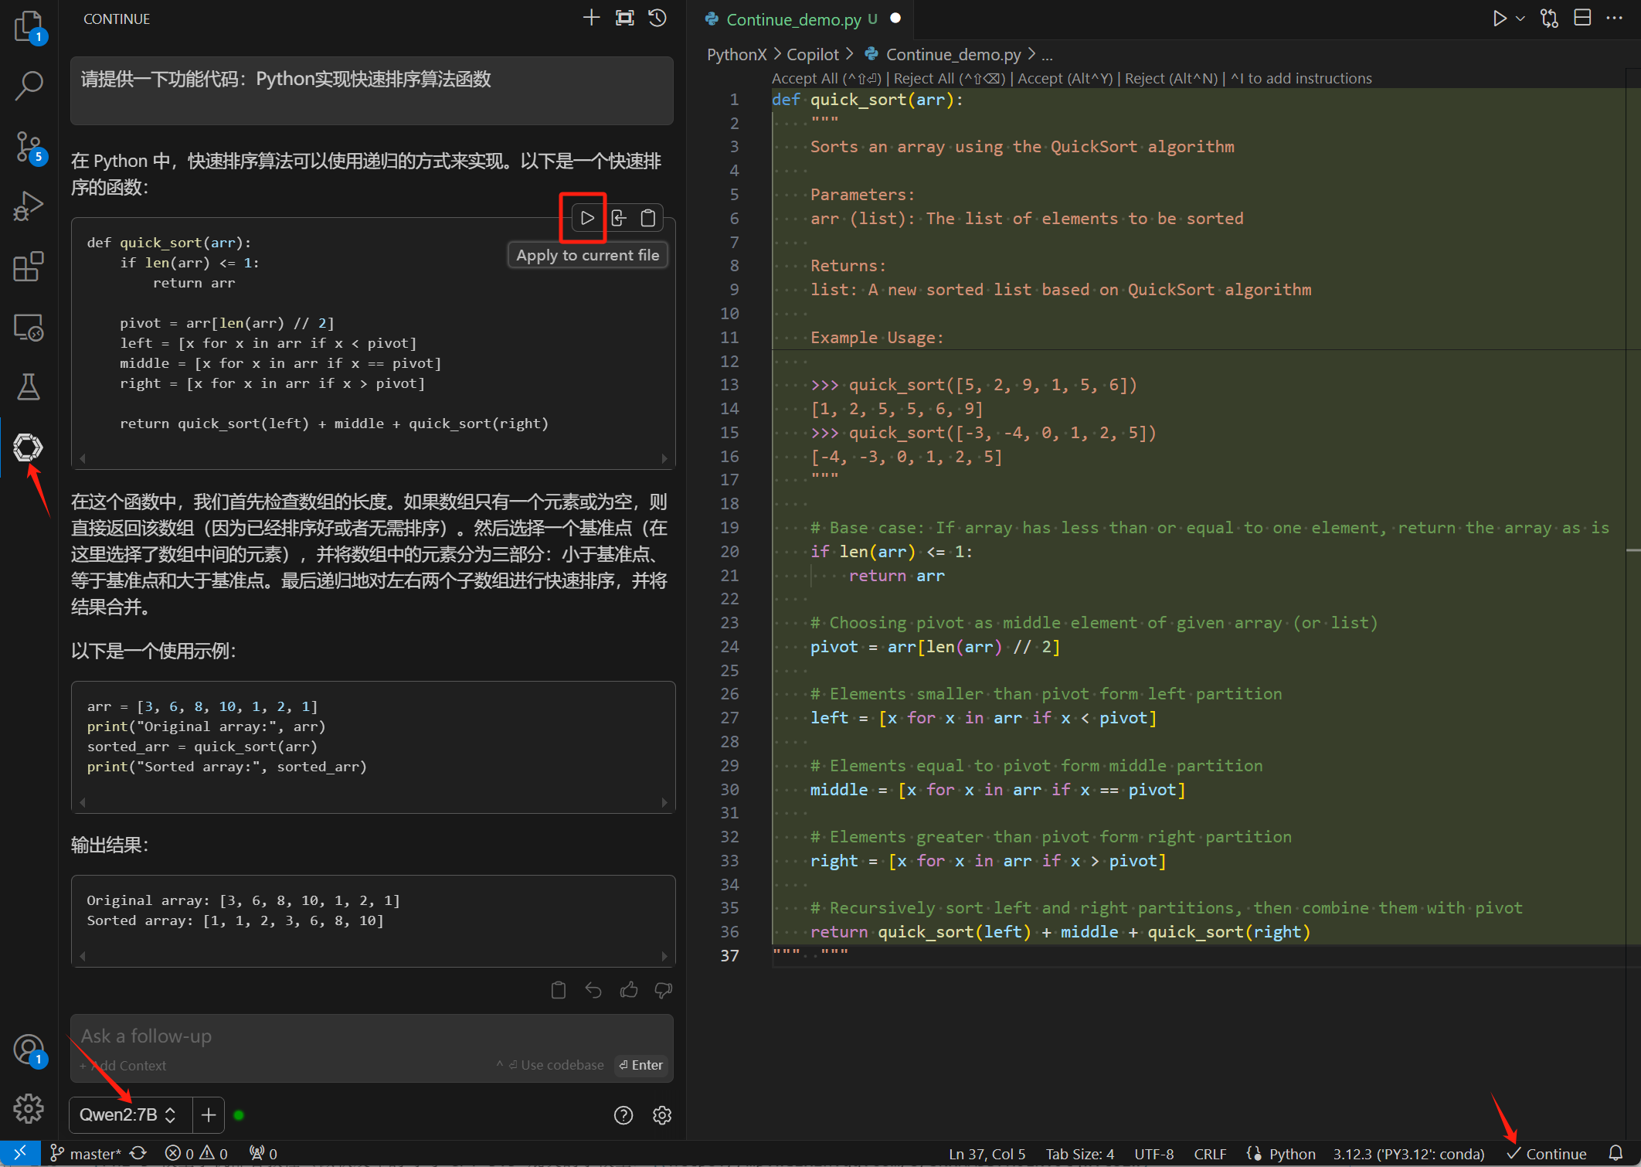The width and height of the screenshot is (1641, 1167).
Task: Toggle Continue full screen view icon
Action: click(624, 18)
